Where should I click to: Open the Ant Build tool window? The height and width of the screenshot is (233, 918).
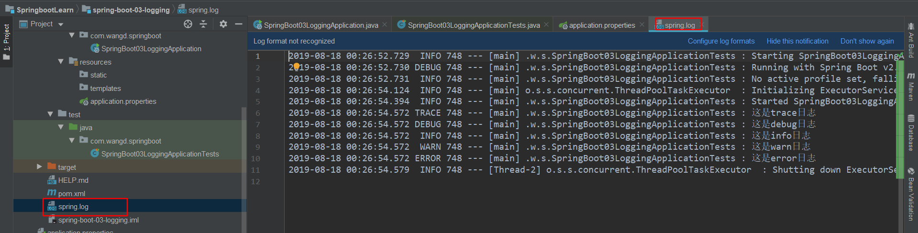[911, 41]
